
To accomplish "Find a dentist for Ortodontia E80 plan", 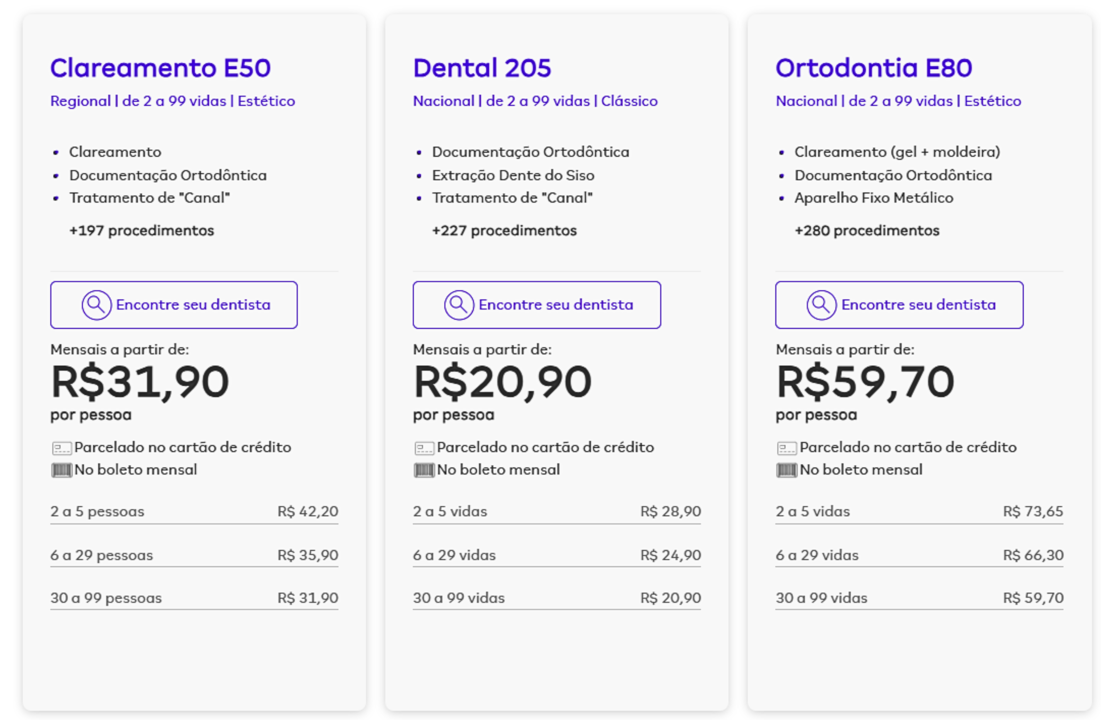I will click(x=900, y=305).
